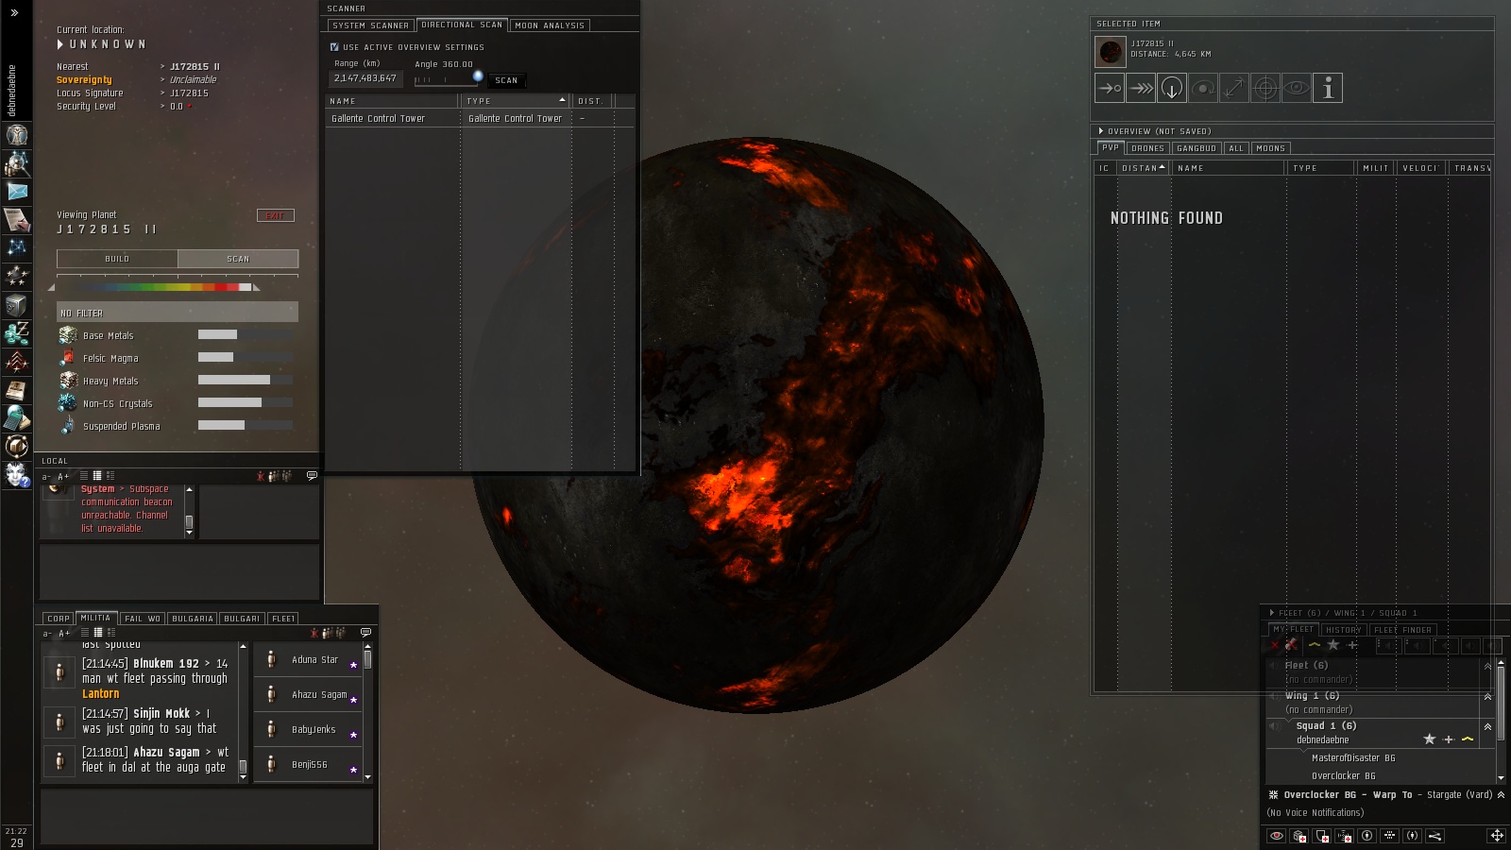
Task: Open the character sheet in the Neocom
Action: 16,134
